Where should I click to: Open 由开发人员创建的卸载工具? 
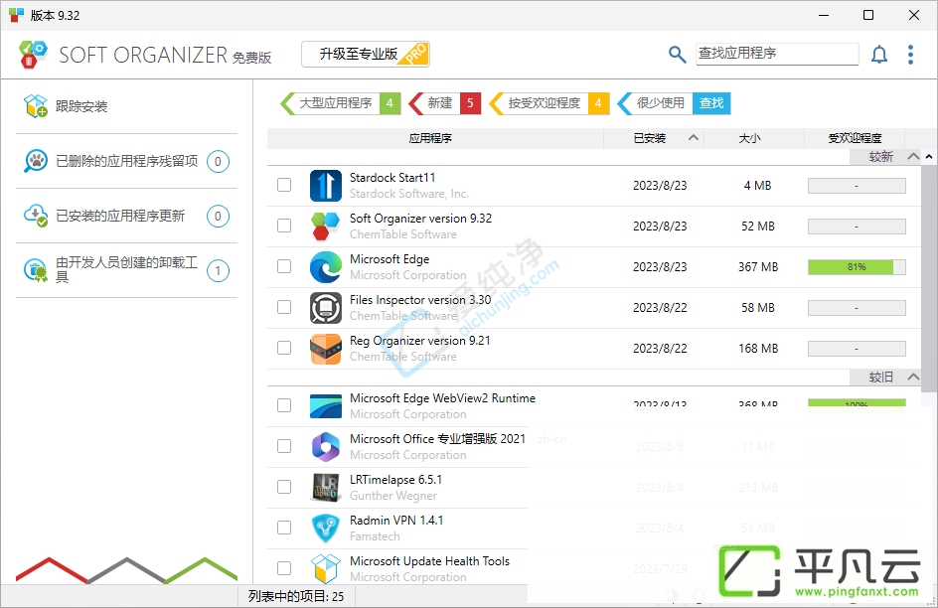coord(127,270)
